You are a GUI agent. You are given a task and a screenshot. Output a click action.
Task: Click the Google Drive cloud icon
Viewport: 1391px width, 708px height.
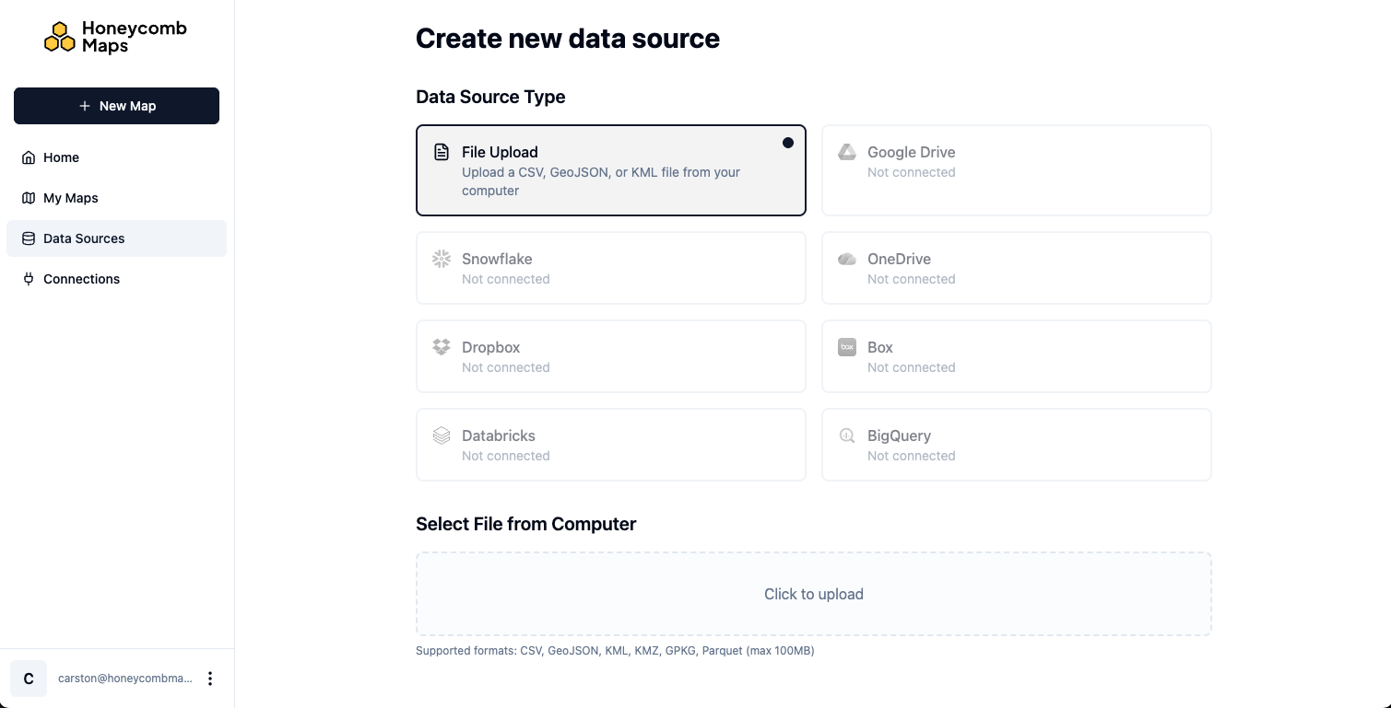pos(846,151)
